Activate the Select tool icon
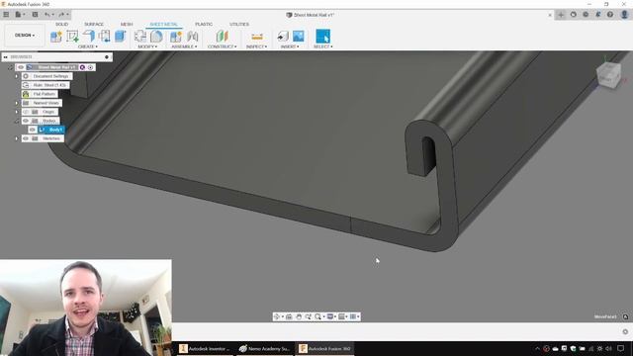The height and width of the screenshot is (356, 633). tap(322, 37)
